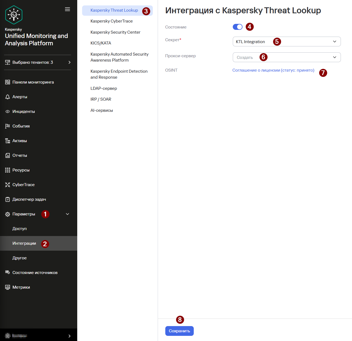
Task: Click the report chart icon for Отчеты
Action: (8, 155)
